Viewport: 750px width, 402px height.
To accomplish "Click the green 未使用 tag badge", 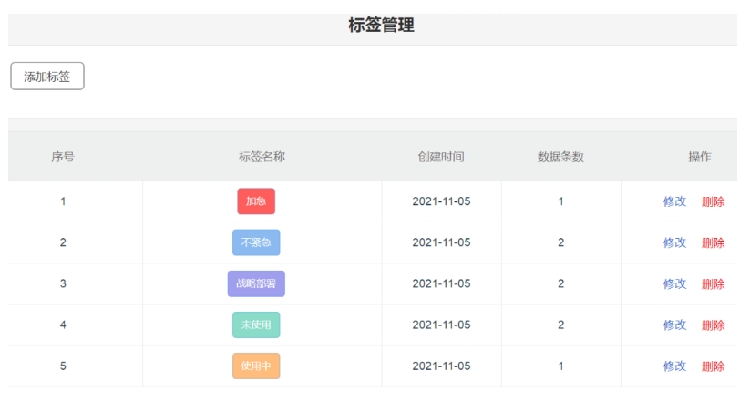I will click(256, 325).
